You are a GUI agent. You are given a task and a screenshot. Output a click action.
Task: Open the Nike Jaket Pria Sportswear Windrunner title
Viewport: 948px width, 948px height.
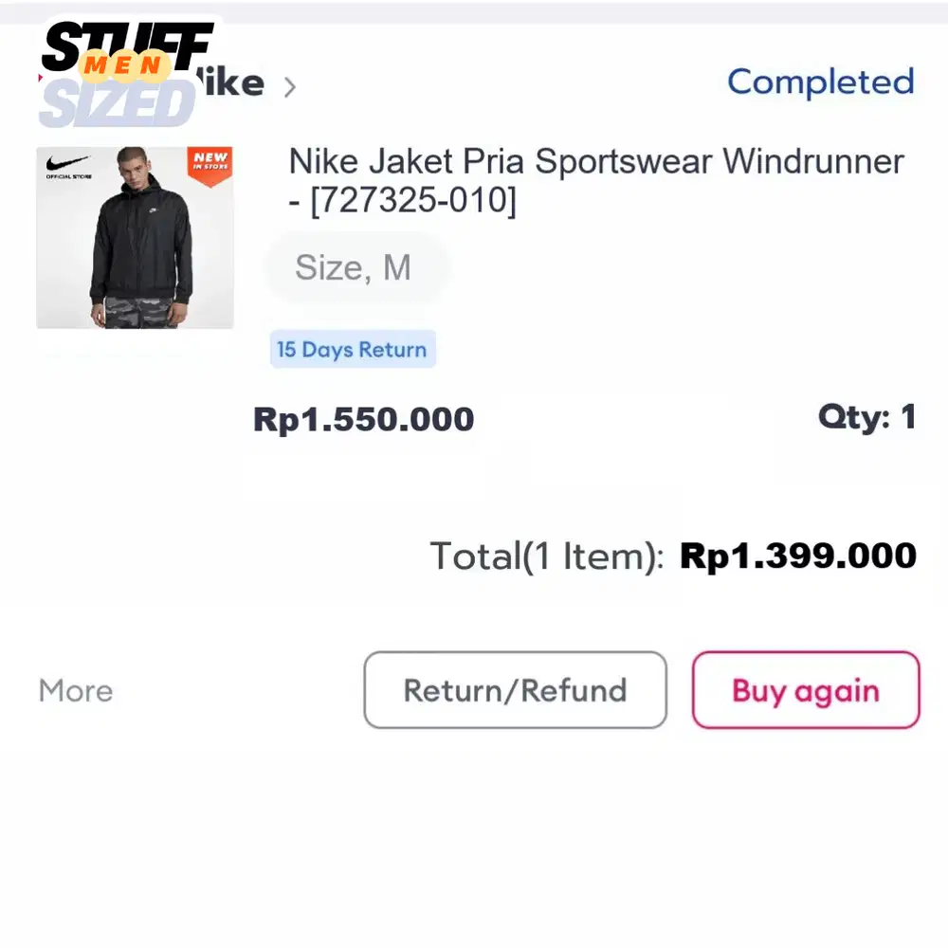coord(595,180)
